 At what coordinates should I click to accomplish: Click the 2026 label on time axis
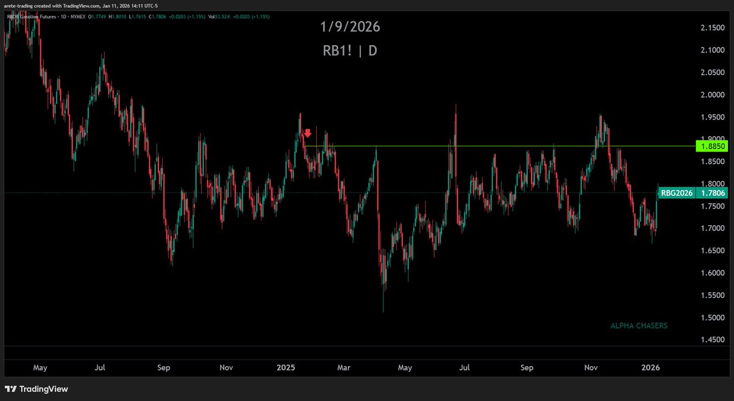[650, 368]
